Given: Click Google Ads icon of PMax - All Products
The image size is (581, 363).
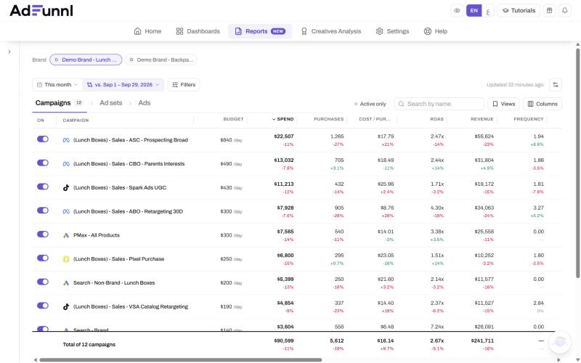Looking at the screenshot, I should pyautogui.click(x=66, y=235).
